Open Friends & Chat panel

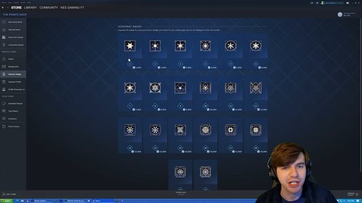[353, 194]
